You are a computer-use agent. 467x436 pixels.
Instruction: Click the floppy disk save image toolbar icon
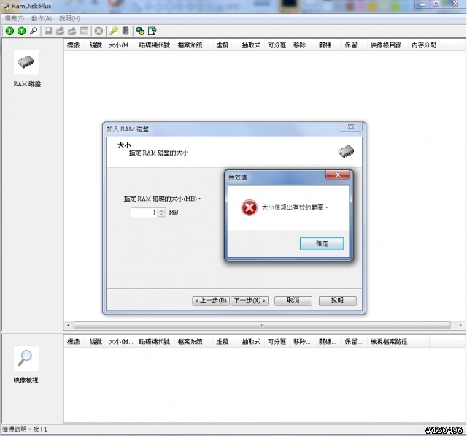pos(48,31)
